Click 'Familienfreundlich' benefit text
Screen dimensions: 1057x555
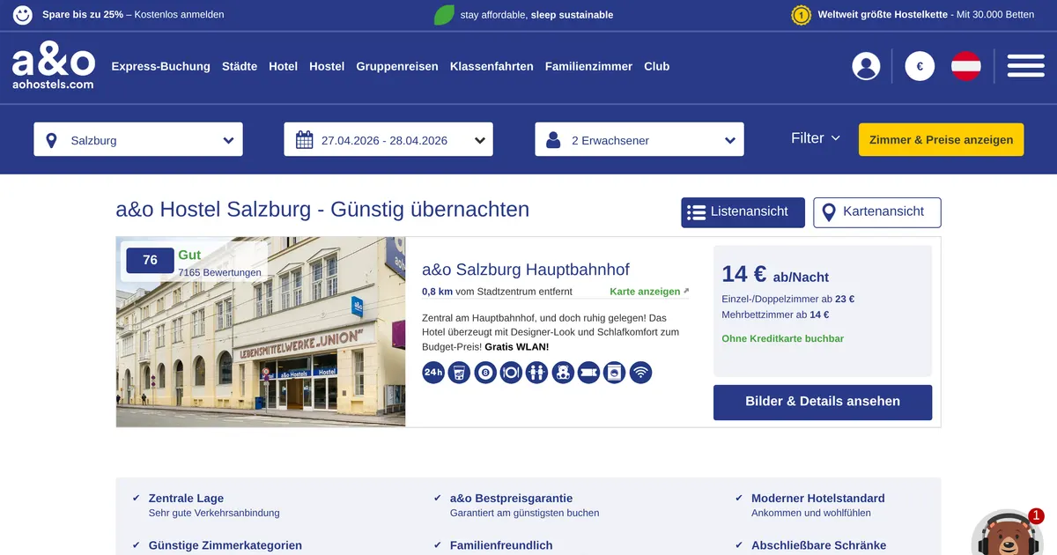pyautogui.click(x=501, y=545)
